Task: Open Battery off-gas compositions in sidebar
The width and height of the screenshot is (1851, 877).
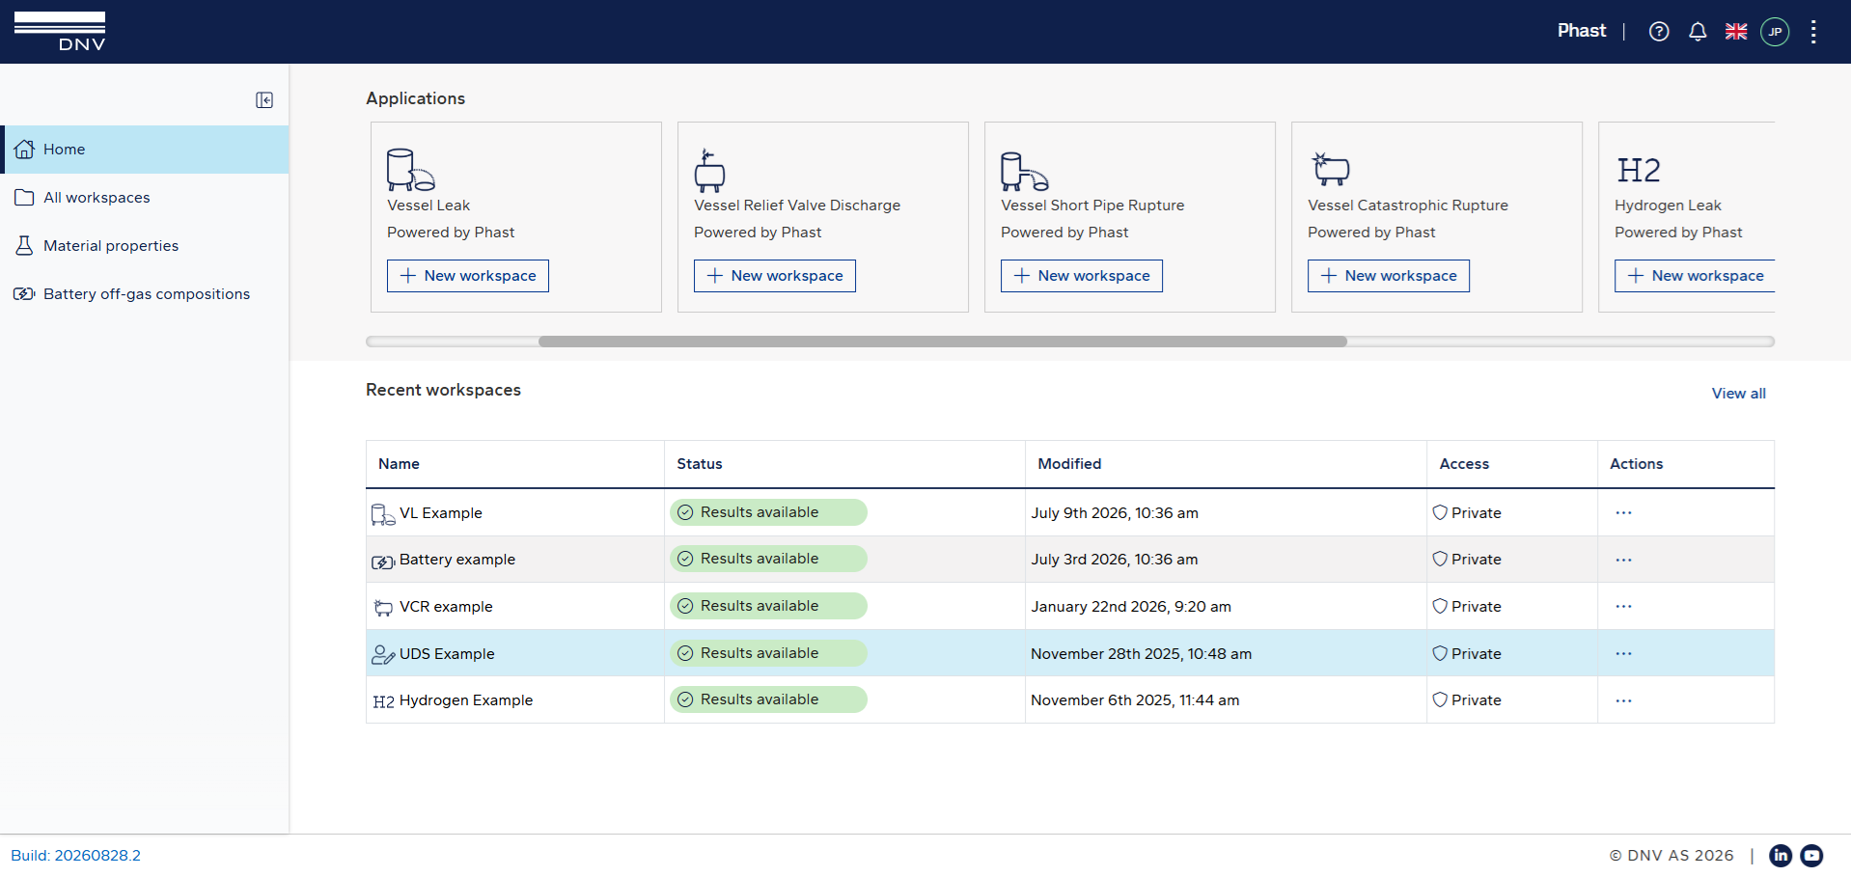Action: pyautogui.click(x=145, y=294)
